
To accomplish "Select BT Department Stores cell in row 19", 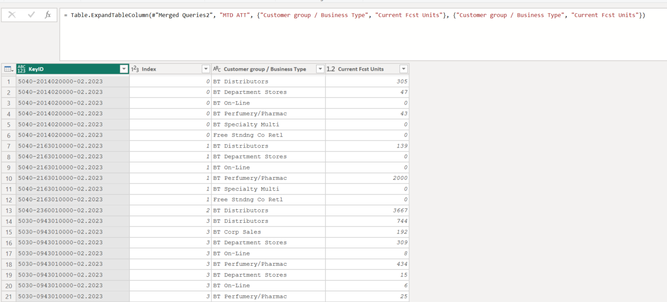I will (268, 275).
